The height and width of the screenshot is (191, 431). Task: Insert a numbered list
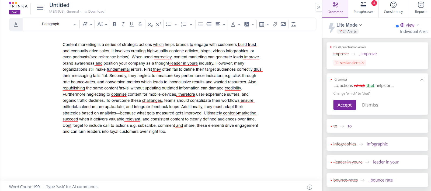pyautogui.click(x=184, y=24)
